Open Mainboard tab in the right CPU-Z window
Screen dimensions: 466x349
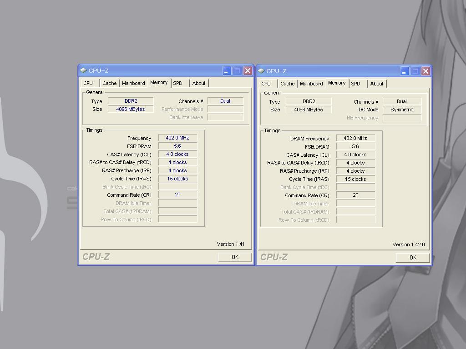pos(311,84)
